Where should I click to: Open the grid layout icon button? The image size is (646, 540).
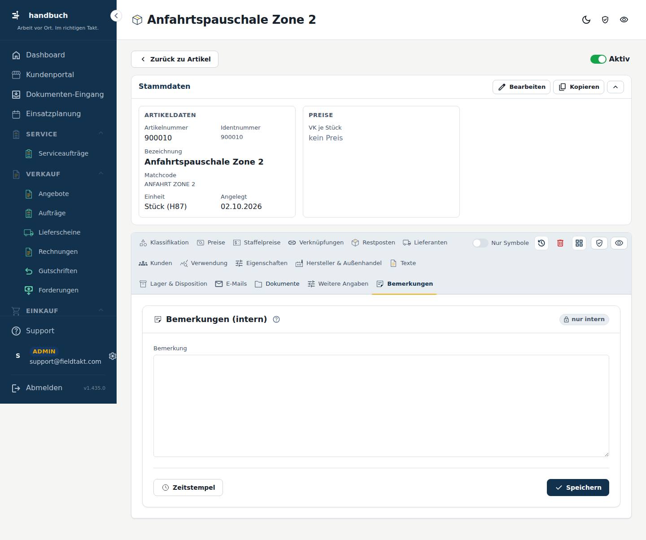579,243
